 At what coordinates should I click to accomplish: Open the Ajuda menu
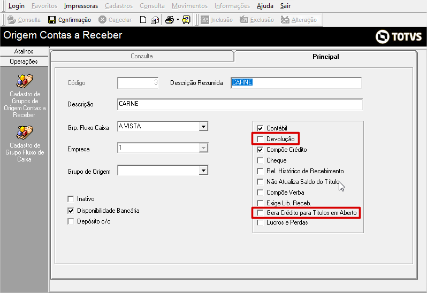tap(265, 6)
